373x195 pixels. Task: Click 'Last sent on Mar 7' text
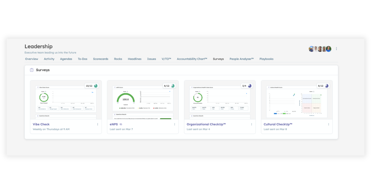pyautogui.click(x=121, y=129)
